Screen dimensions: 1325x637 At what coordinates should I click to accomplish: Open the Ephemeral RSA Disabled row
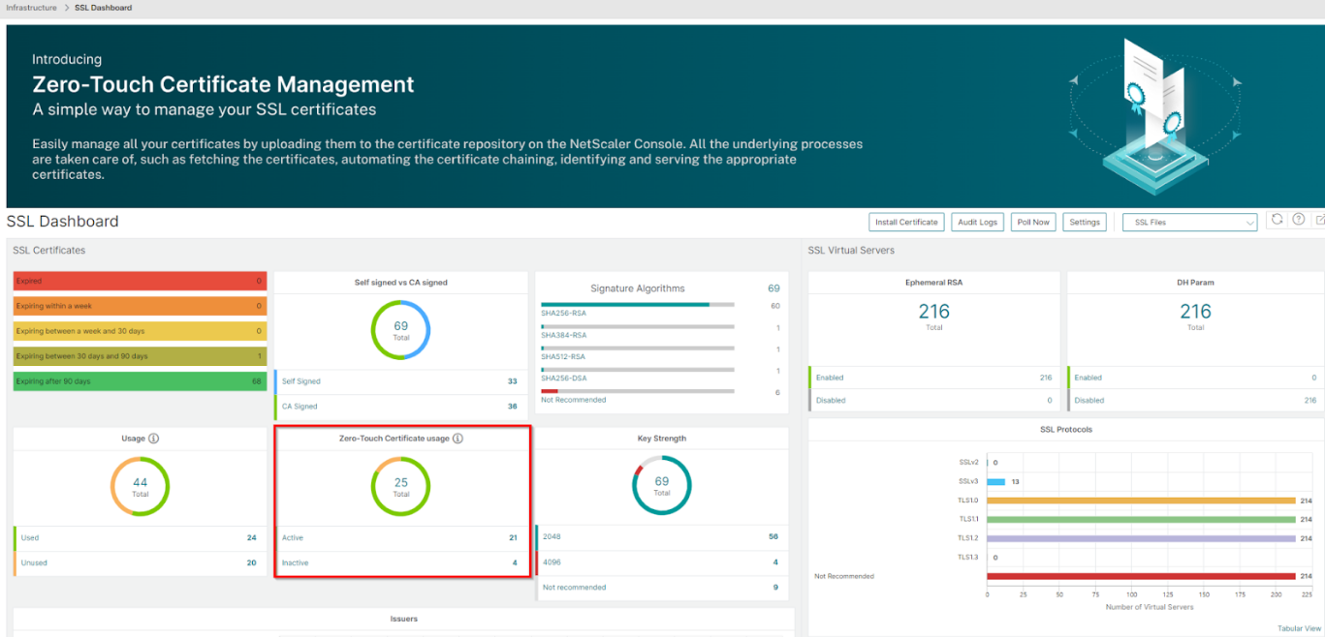[x=933, y=400]
